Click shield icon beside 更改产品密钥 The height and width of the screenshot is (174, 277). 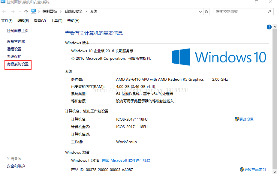click(242, 169)
